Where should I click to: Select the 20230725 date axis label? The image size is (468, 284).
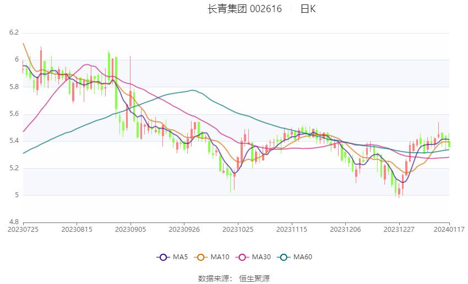coord(23,230)
